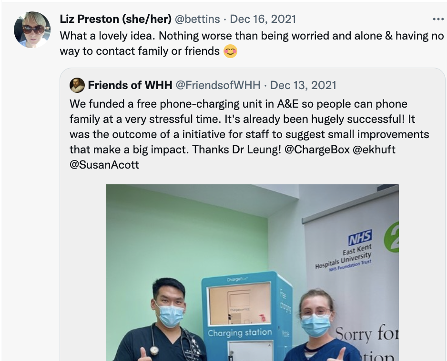The height and width of the screenshot is (361, 447).
Task: Open the Dec 16, 2021 timestamp
Action: click(x=263, y=19)
